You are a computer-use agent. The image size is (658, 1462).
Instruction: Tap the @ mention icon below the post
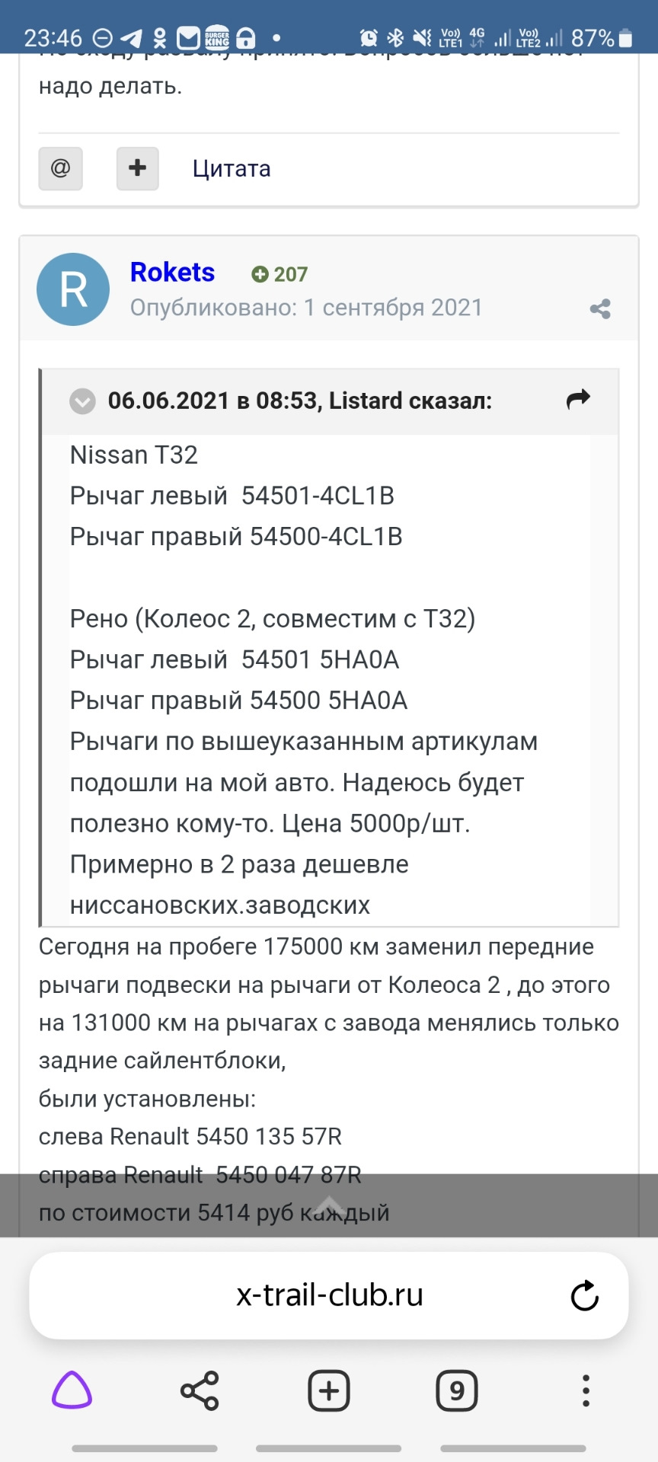60,168
